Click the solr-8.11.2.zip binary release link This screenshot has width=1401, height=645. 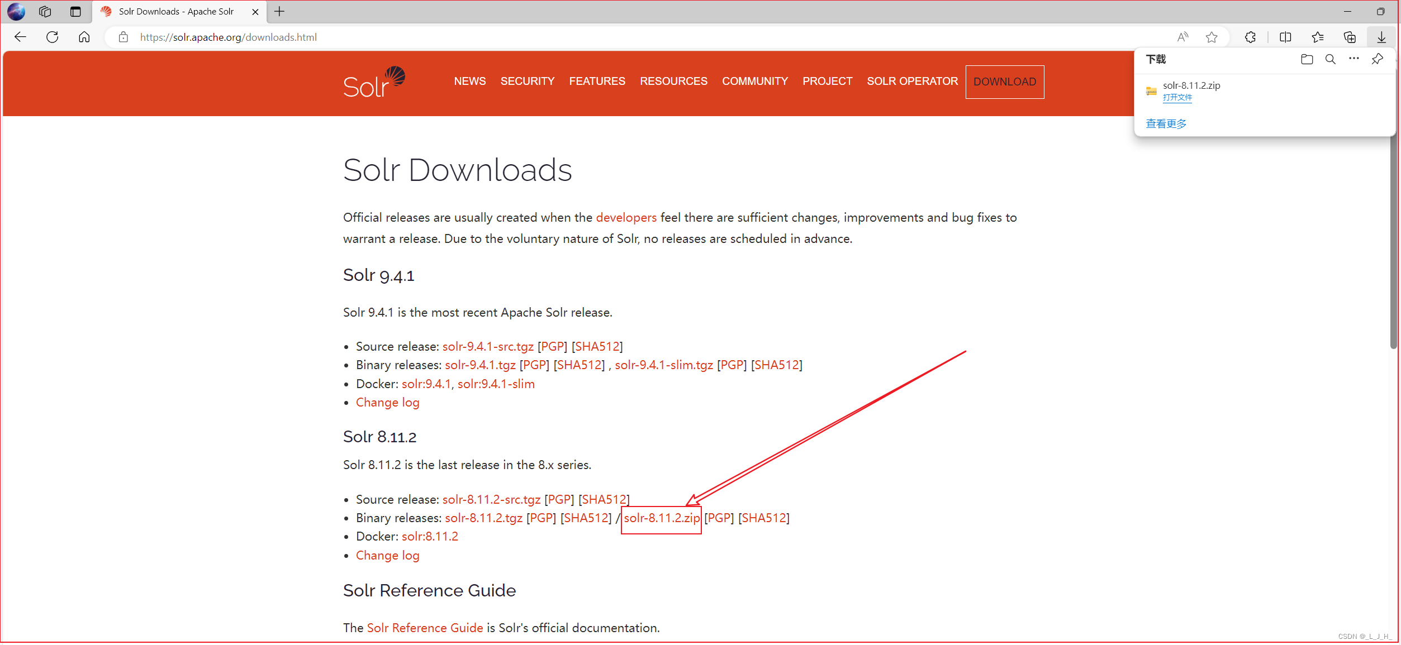click(661, 518)
